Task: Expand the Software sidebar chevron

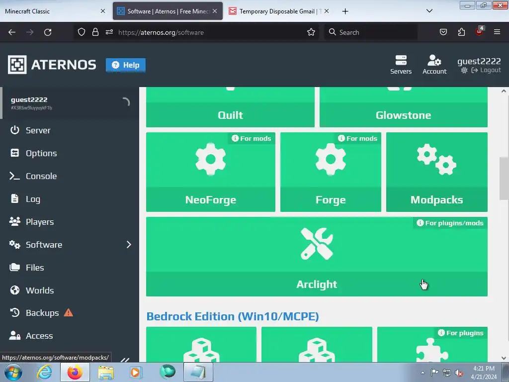Action: pos(129,245)
